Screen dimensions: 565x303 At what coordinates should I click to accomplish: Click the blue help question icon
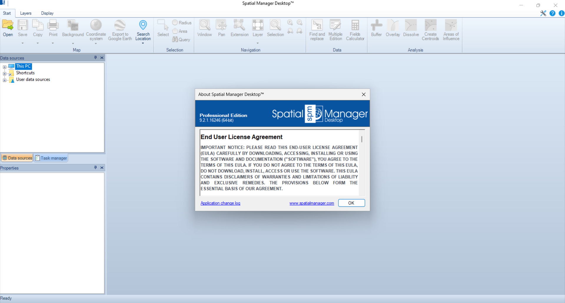coord(552,13)
